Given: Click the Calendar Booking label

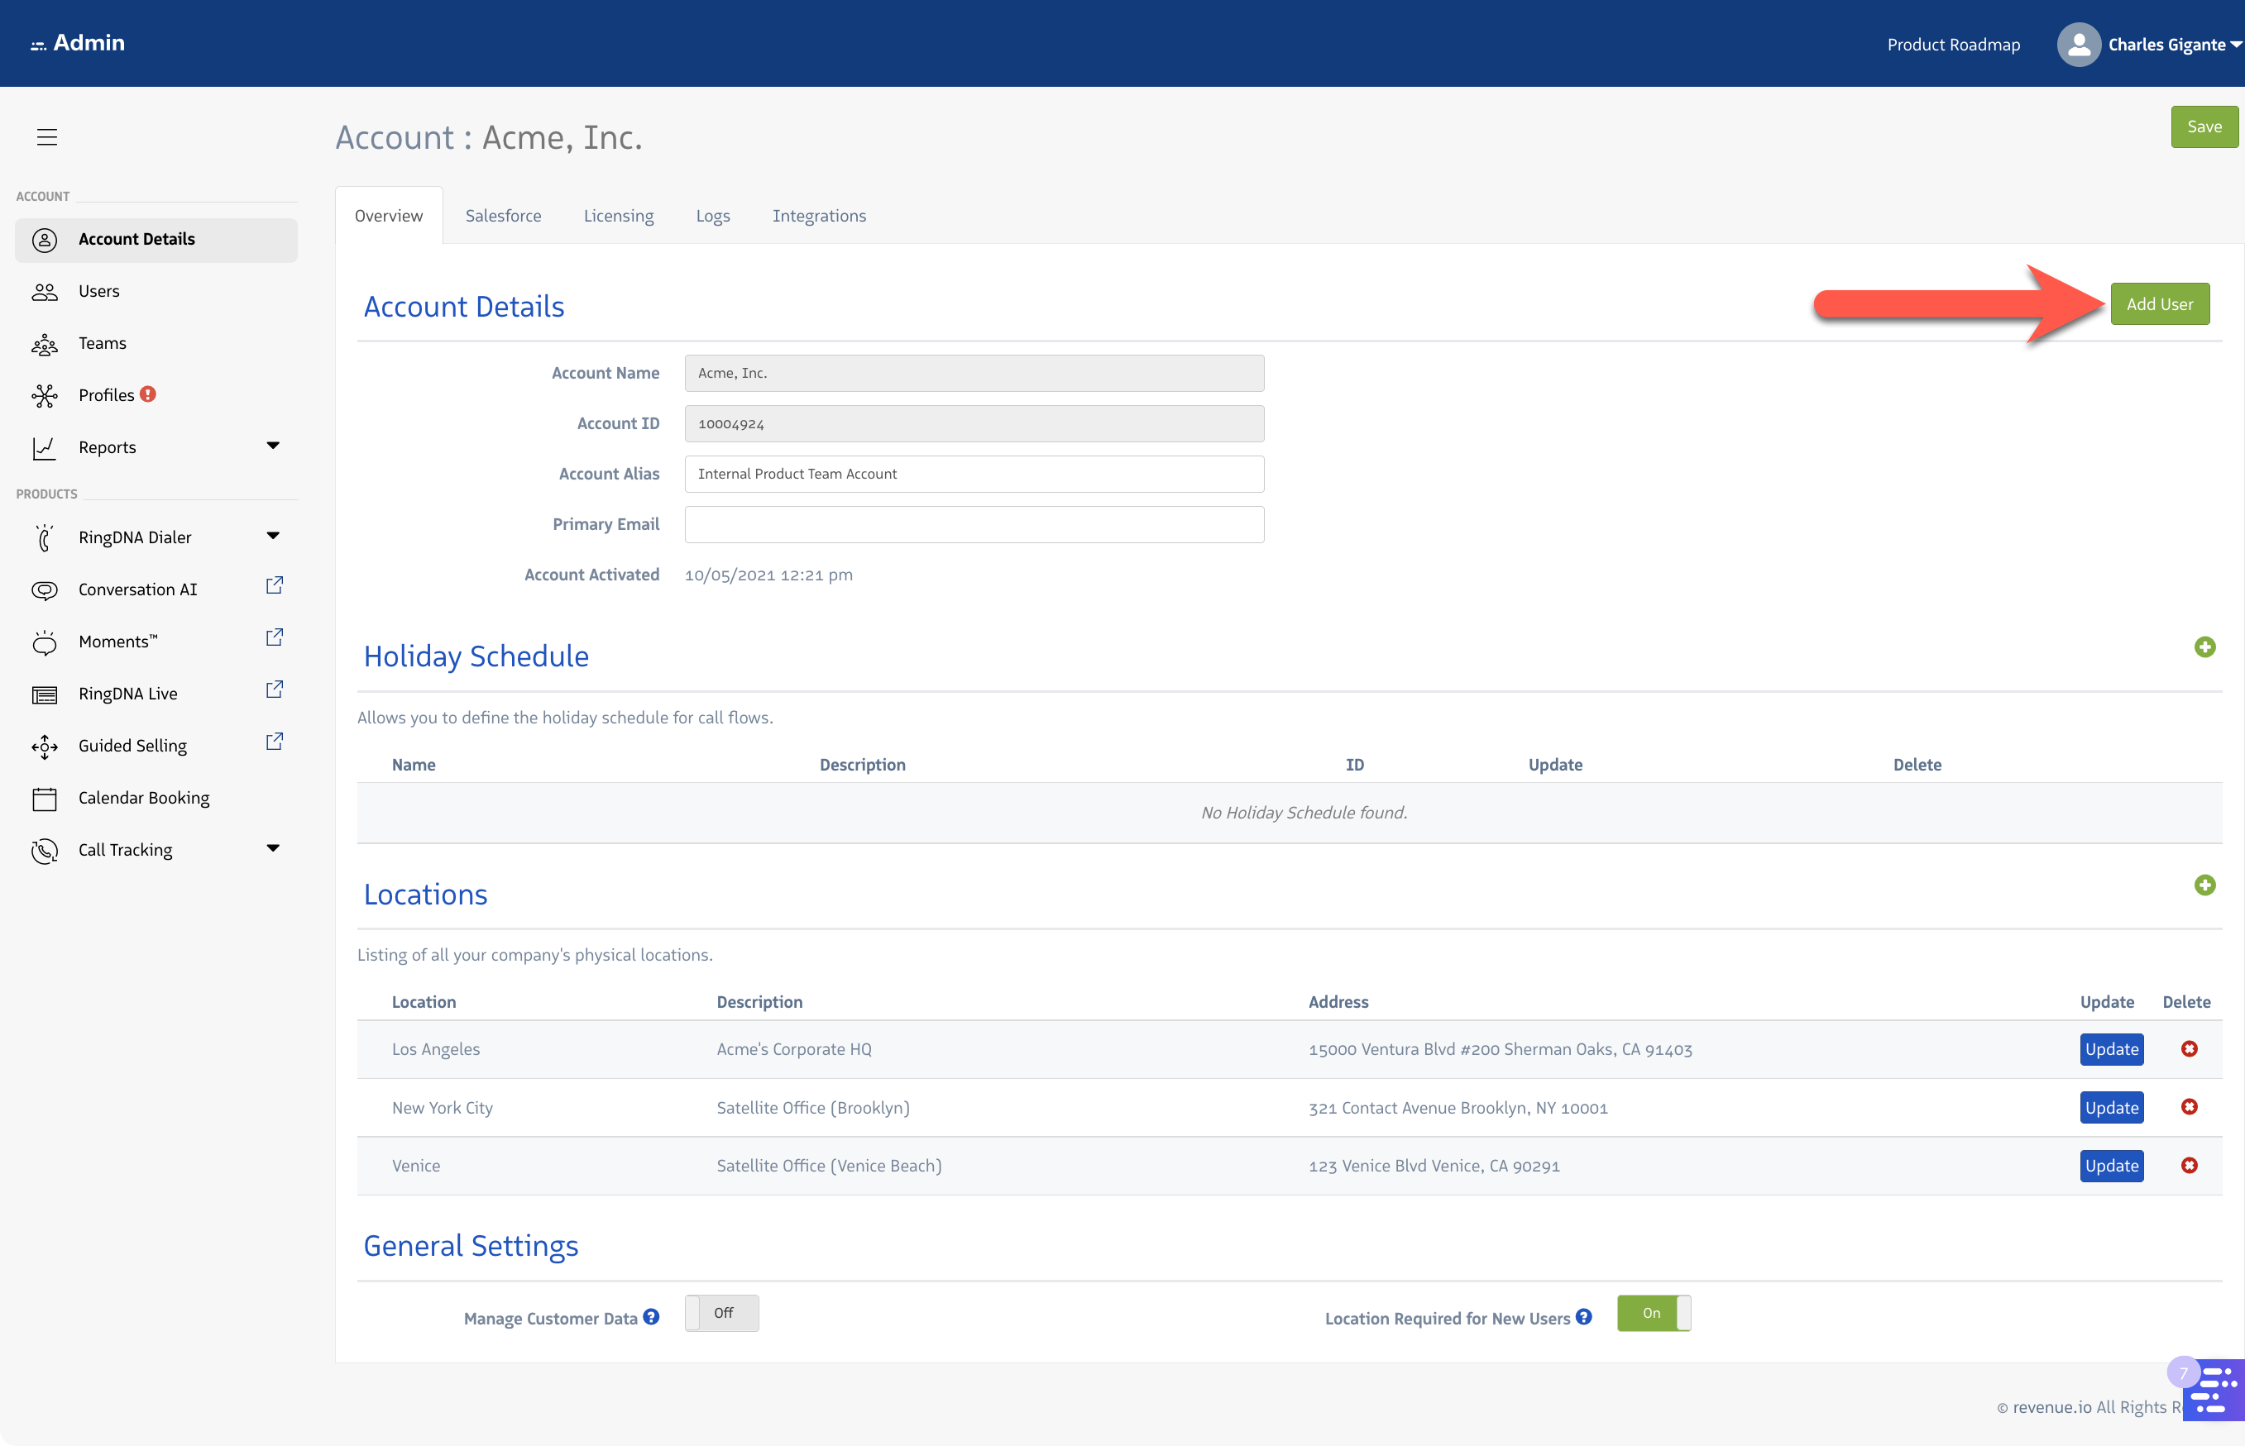Looking at the screenshot, I should coord(144,798).
